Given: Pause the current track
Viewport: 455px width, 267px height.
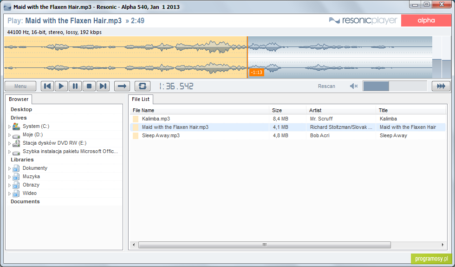Looking at the screenshot, I should click(75, 86).
